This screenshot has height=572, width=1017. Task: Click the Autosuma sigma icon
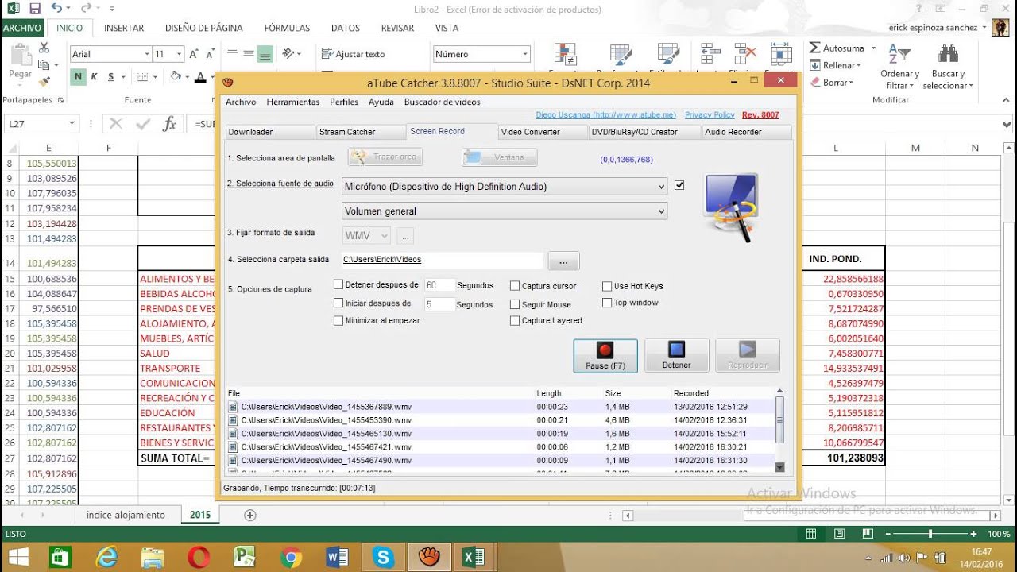815,48
